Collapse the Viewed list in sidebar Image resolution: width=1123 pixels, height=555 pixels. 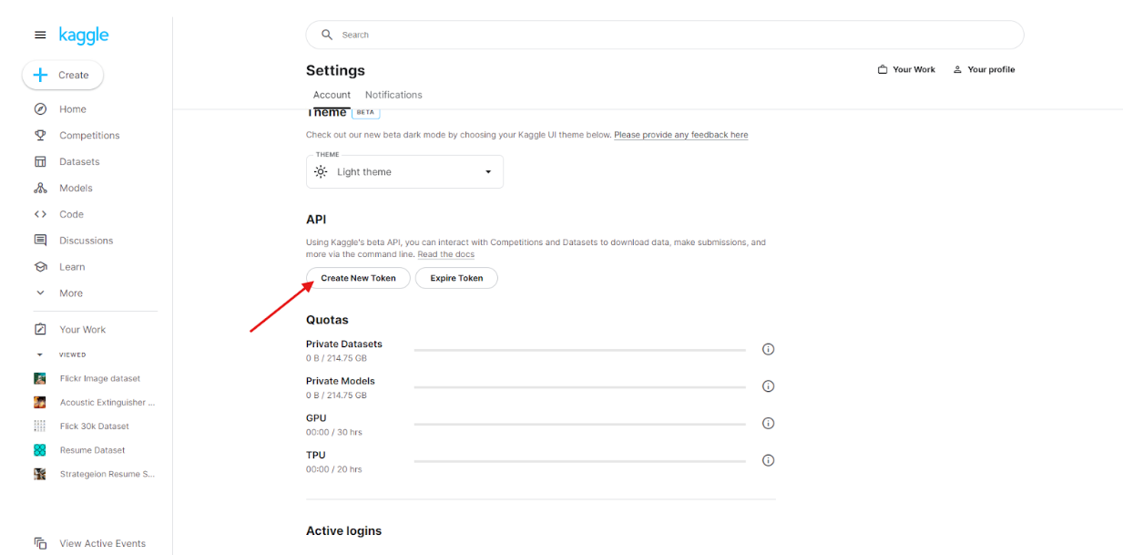(x=40, y=355)
